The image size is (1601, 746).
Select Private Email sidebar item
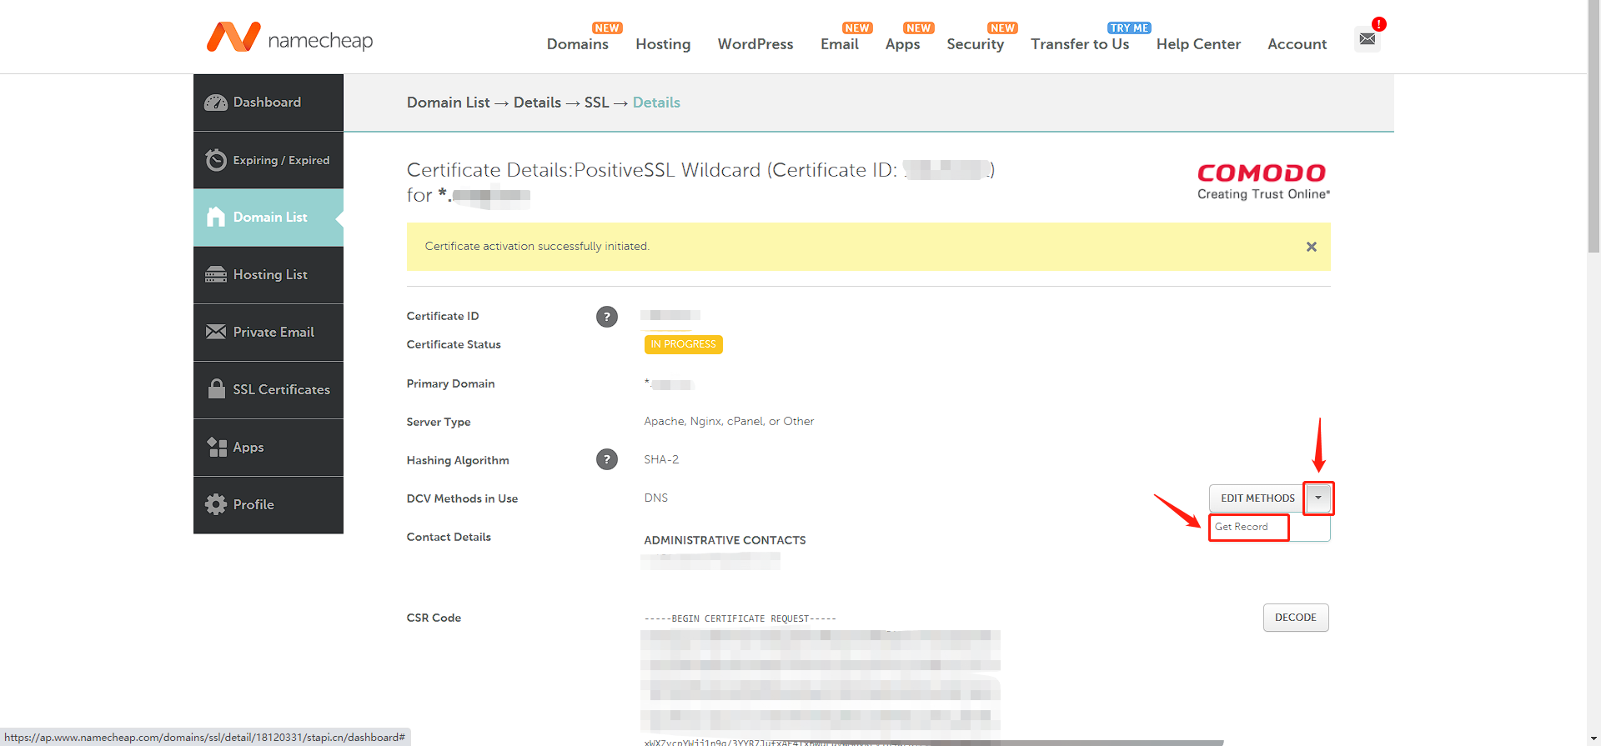coord(269,332)
